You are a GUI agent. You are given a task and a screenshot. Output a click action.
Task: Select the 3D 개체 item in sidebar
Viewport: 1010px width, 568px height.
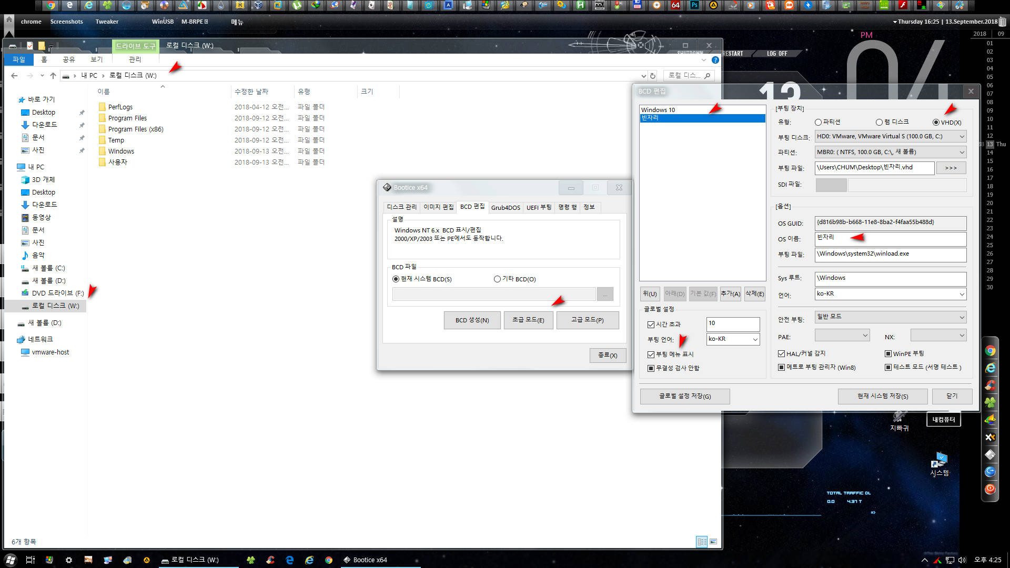point(43,179)
